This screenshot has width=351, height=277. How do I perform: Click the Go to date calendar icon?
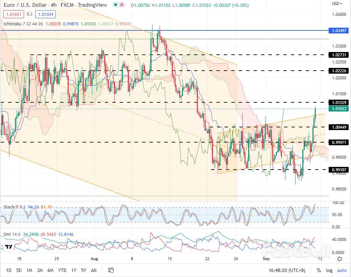tap(111, 270)
